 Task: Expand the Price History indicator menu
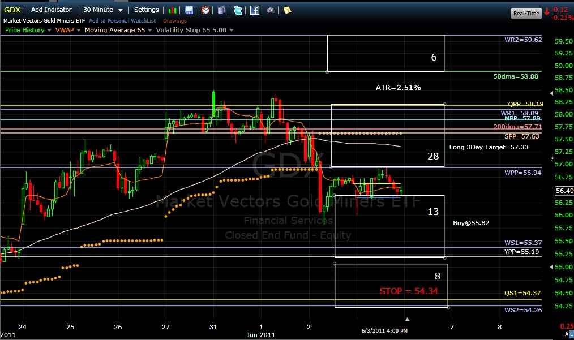(49, 30)
